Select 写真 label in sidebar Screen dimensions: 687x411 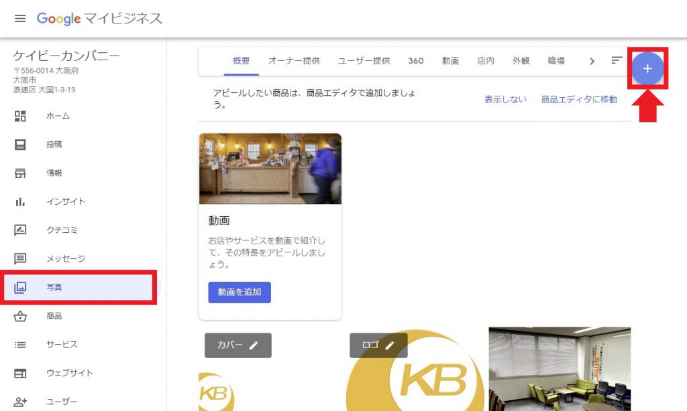[x=54, y=287]
